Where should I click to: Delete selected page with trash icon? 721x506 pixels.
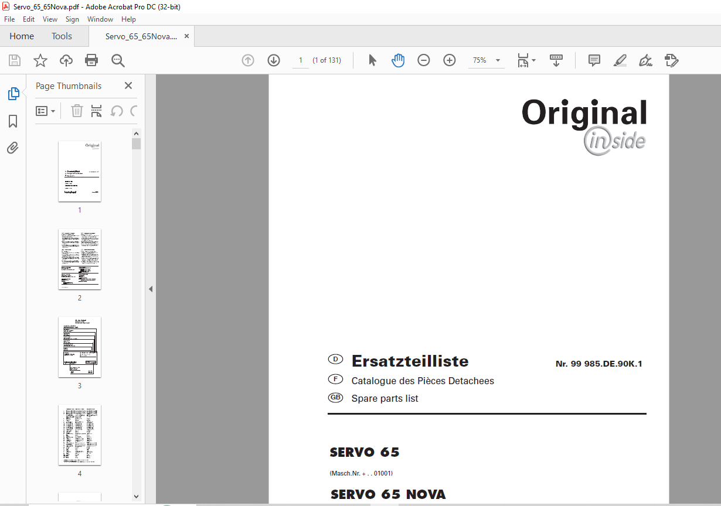(77, 111)
